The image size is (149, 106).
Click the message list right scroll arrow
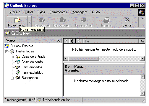[x=142, y=59]
